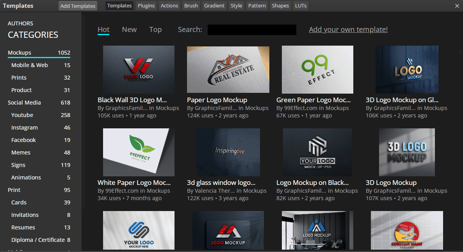The width and height of the screenshot is (463, 252).
Task: Click the Green Paper Logo Moc... title
Action: [x=313, y=100]
